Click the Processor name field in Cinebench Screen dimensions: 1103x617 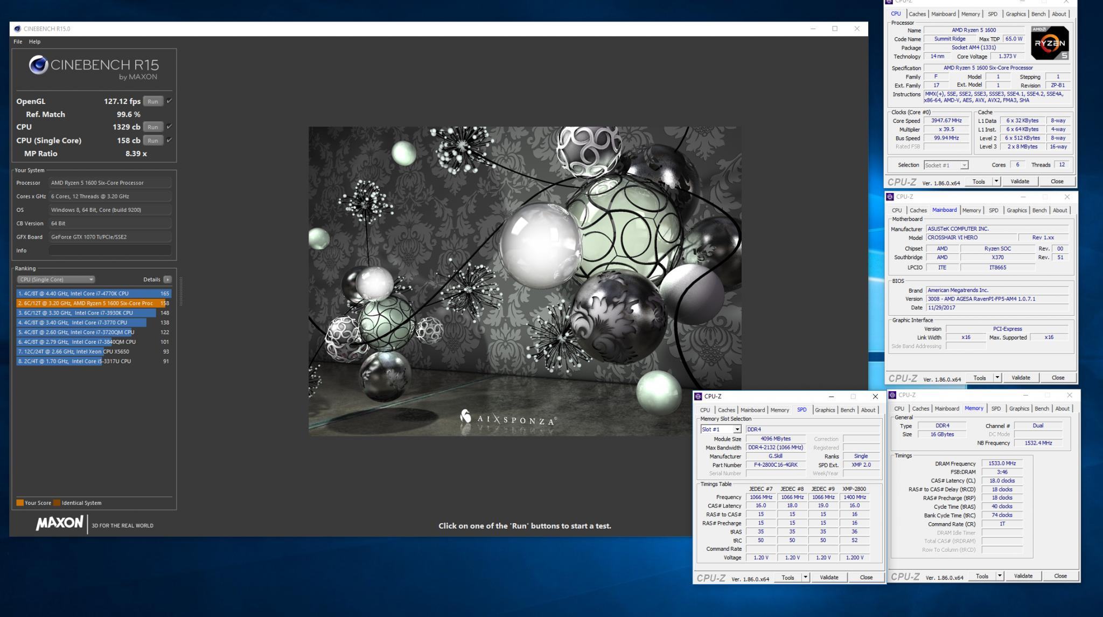click(110, 183)
